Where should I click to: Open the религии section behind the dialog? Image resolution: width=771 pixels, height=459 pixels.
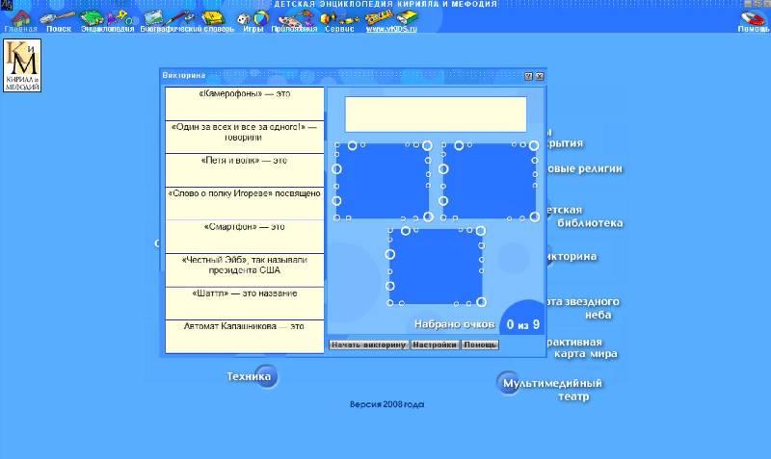pyautogui.click(x=585, y=168)
